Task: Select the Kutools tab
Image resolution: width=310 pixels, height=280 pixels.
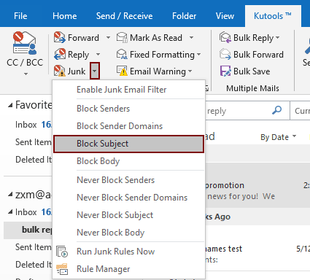Action: (273, 16)
